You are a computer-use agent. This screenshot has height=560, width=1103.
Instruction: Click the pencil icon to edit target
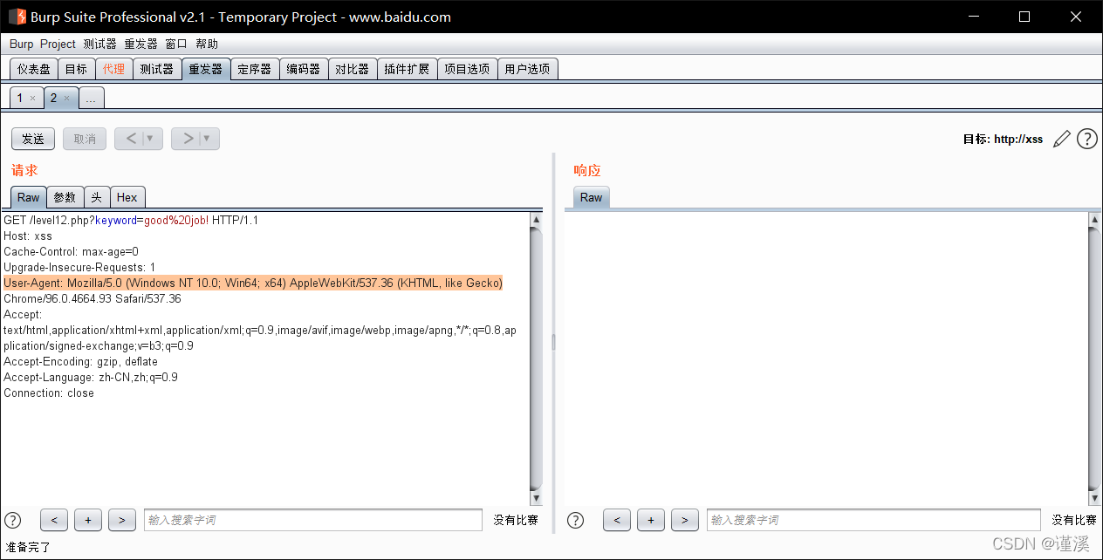pyautogui.click(x=1061, y=139)
